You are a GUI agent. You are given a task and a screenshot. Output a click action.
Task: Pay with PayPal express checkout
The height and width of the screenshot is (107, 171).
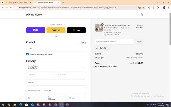point(56,30)
